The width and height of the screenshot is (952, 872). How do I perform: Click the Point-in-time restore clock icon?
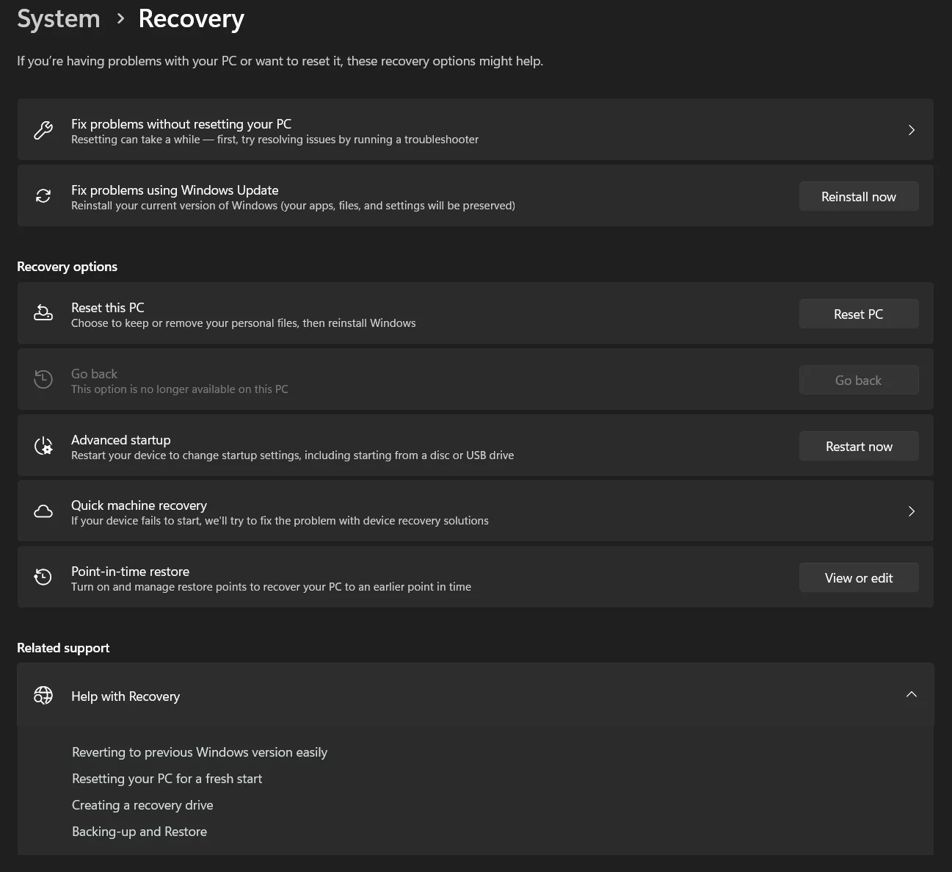coord(43,577)
